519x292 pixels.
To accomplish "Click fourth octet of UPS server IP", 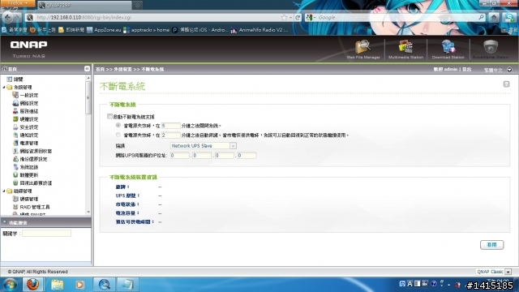I will [x=247, y=155].
